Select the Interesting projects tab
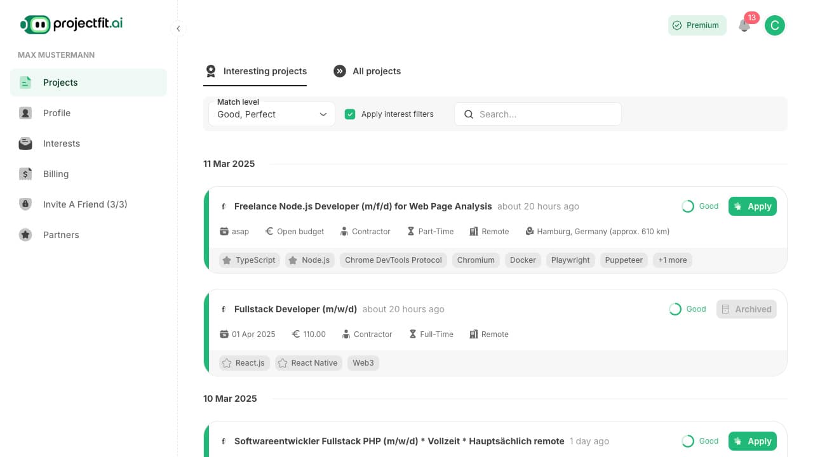 [255, 71]
